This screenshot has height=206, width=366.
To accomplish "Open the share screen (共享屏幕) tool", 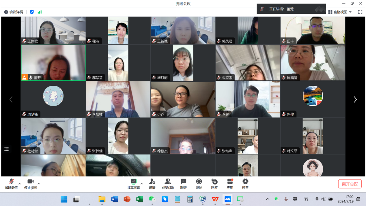I will [133, 183].
